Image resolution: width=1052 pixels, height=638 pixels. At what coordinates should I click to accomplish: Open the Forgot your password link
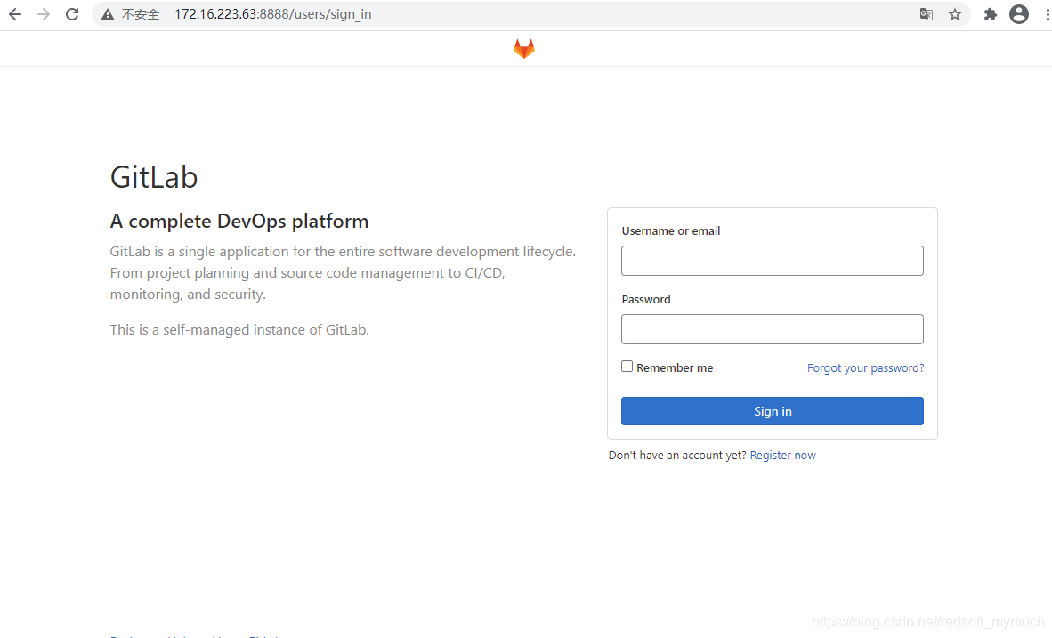[865, 367]
